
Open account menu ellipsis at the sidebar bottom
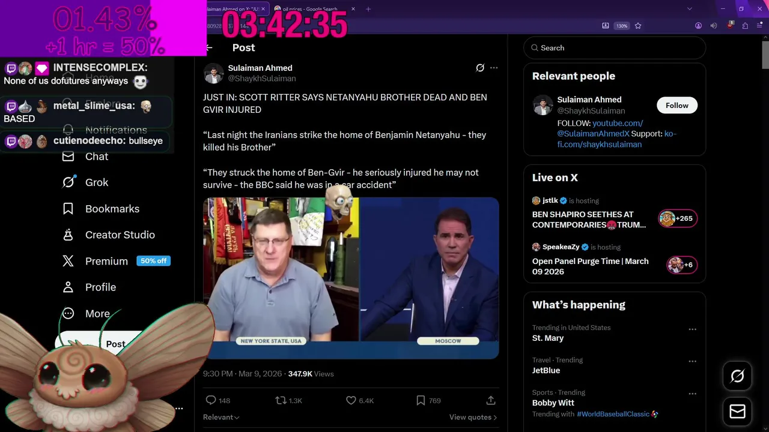coord(179,409)
